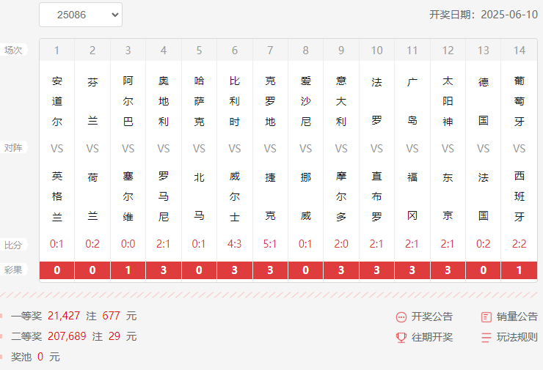Click the 直布罗 team name

coord(376,196)
